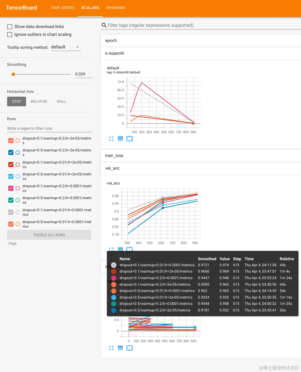Screen dimensions: 301x372
Task: Expand the bottom val_loss chart to full size
Action: pyautogui.click(x=111, y=348)
